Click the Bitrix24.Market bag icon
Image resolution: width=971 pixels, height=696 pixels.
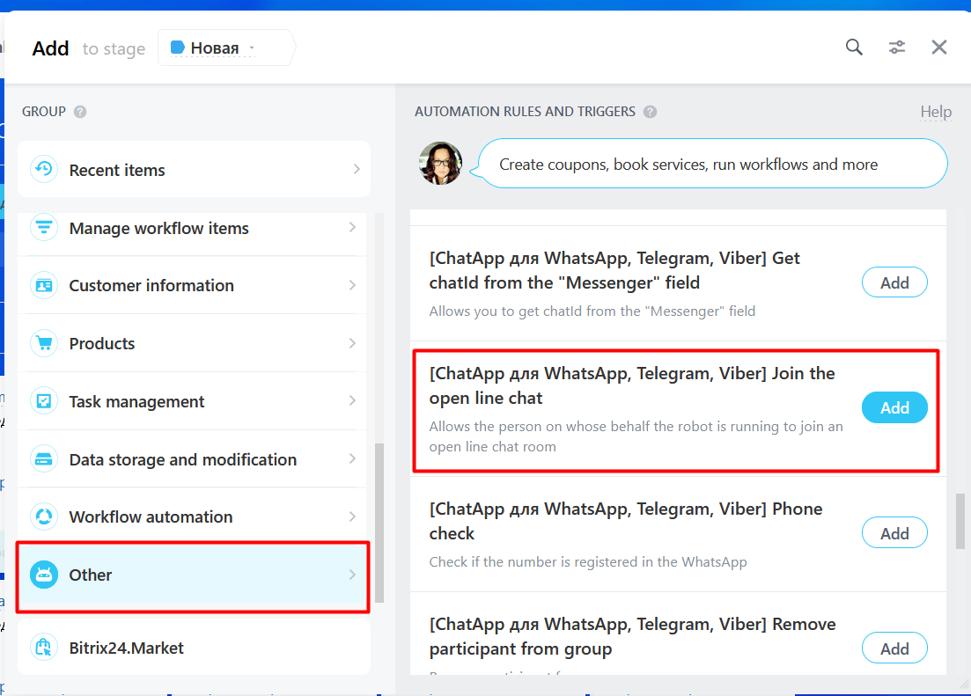pyautogui.click(x=44, y=648)
